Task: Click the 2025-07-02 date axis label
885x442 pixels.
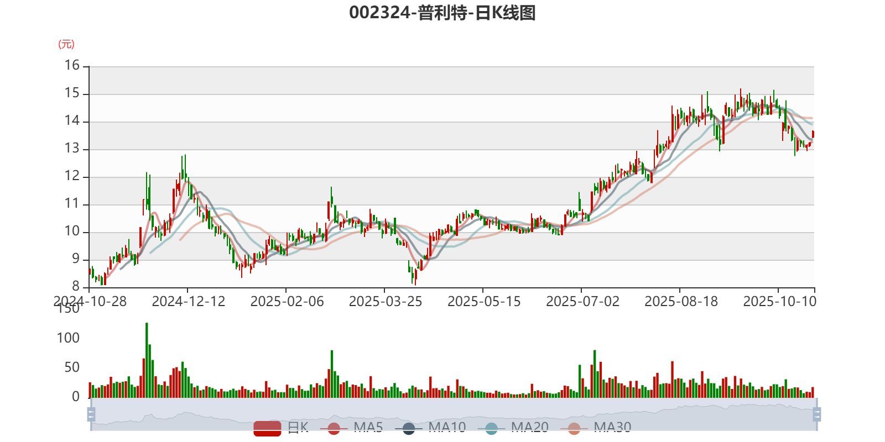Action: click(x=582, y=302)
